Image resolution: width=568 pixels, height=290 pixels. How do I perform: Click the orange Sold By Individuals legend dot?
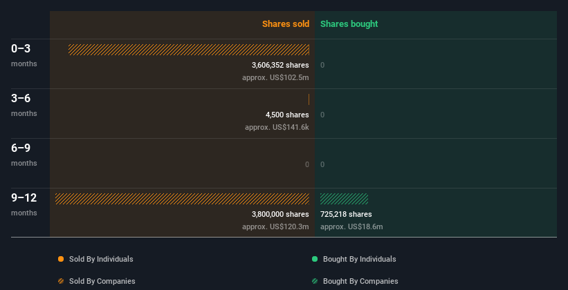tap(61, 259)
